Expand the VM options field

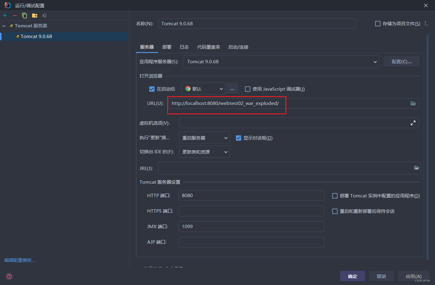tap(413, 123)
